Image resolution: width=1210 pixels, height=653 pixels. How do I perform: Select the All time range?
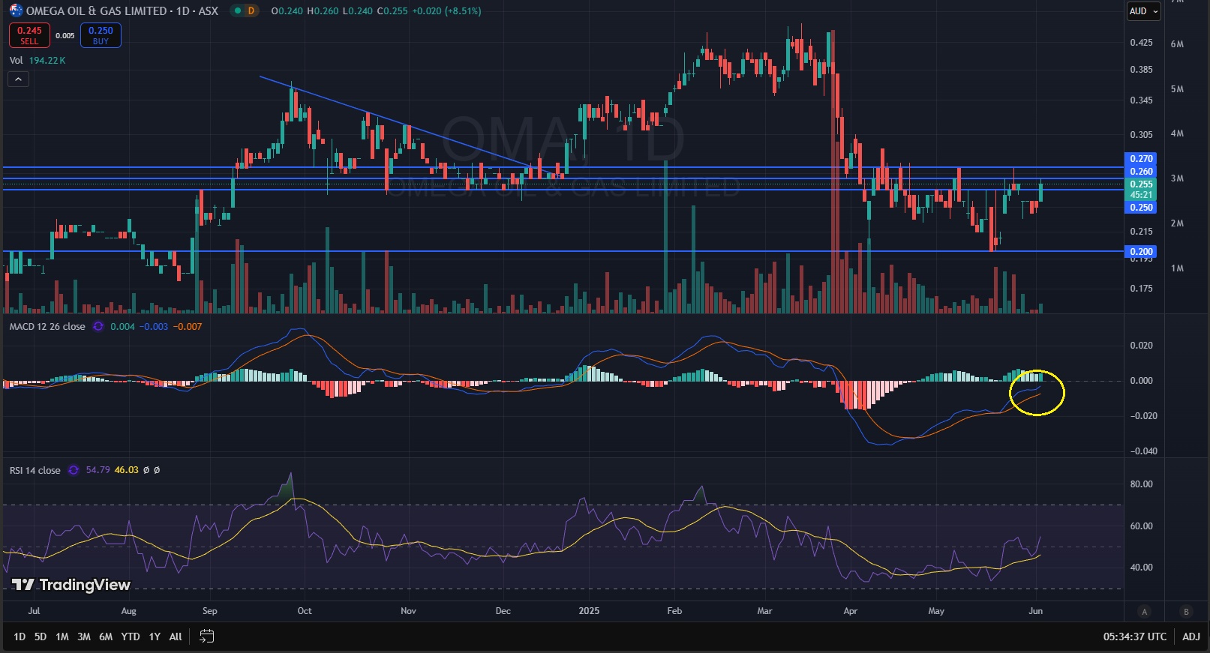tap(176, 637)
